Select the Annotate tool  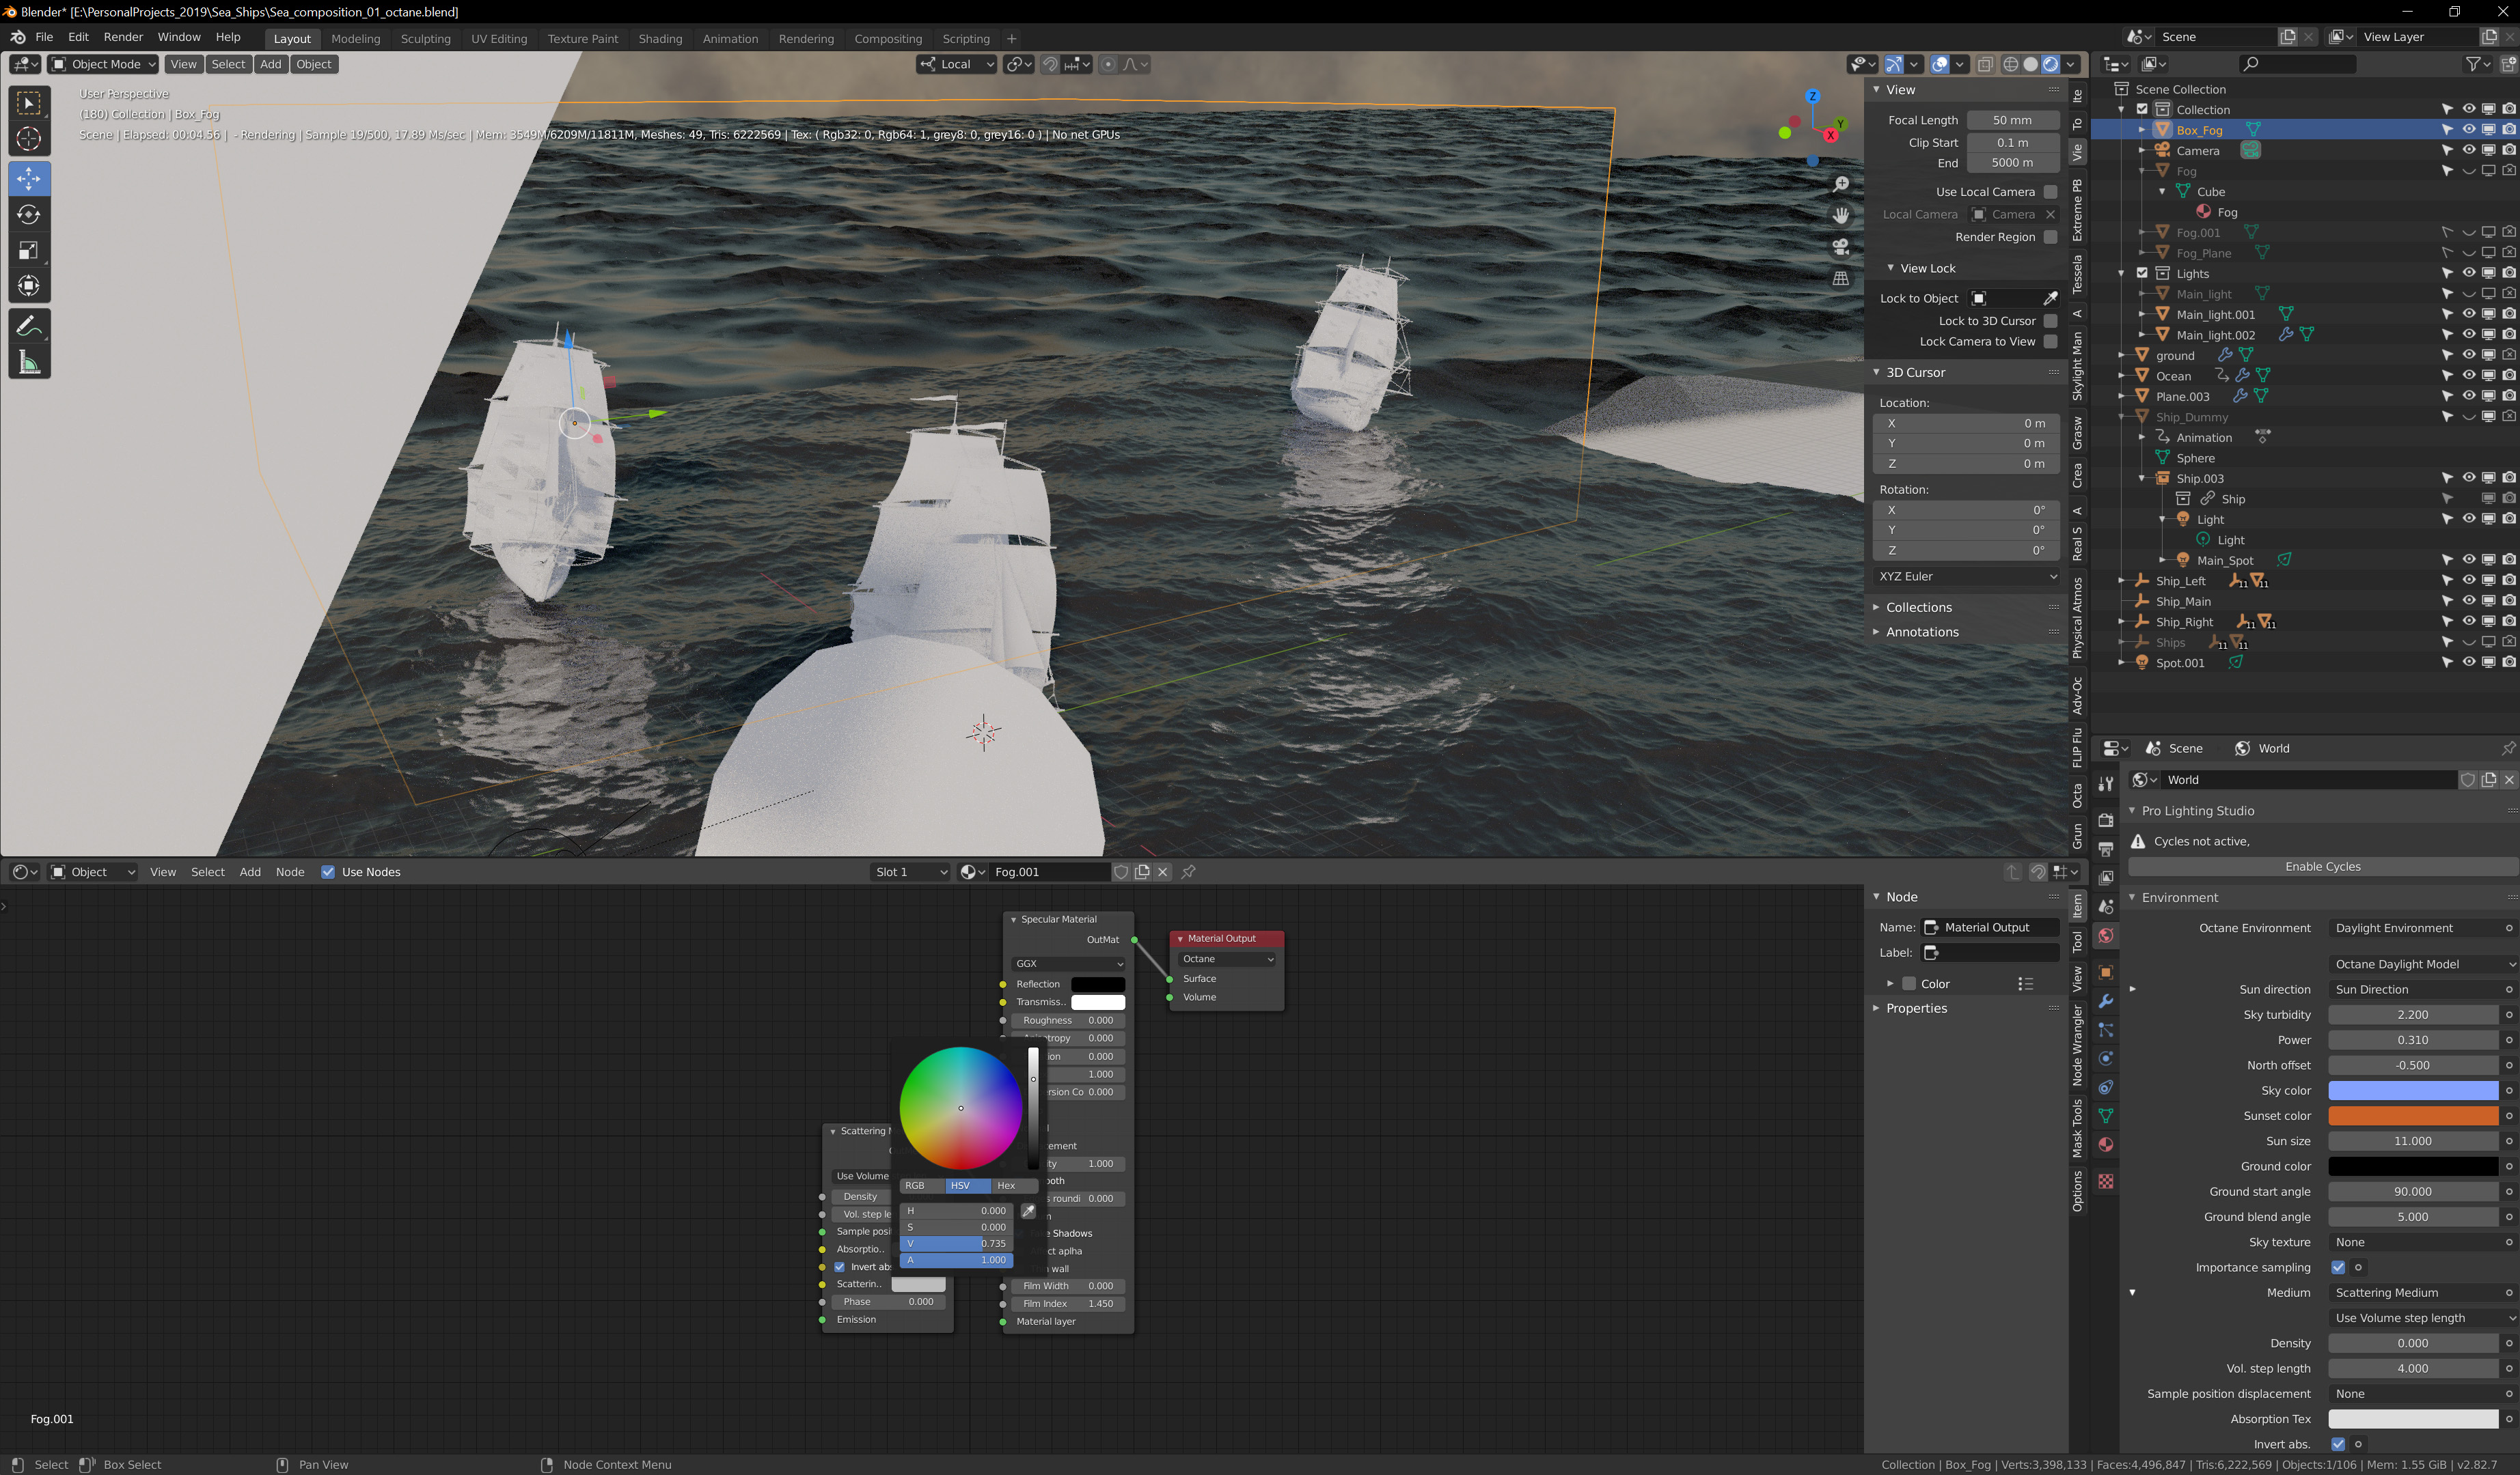click(29, 326)
